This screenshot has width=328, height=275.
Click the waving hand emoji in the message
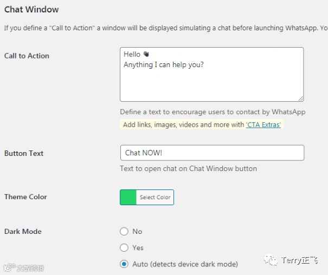pyautogui.click(x=145, y=54)
